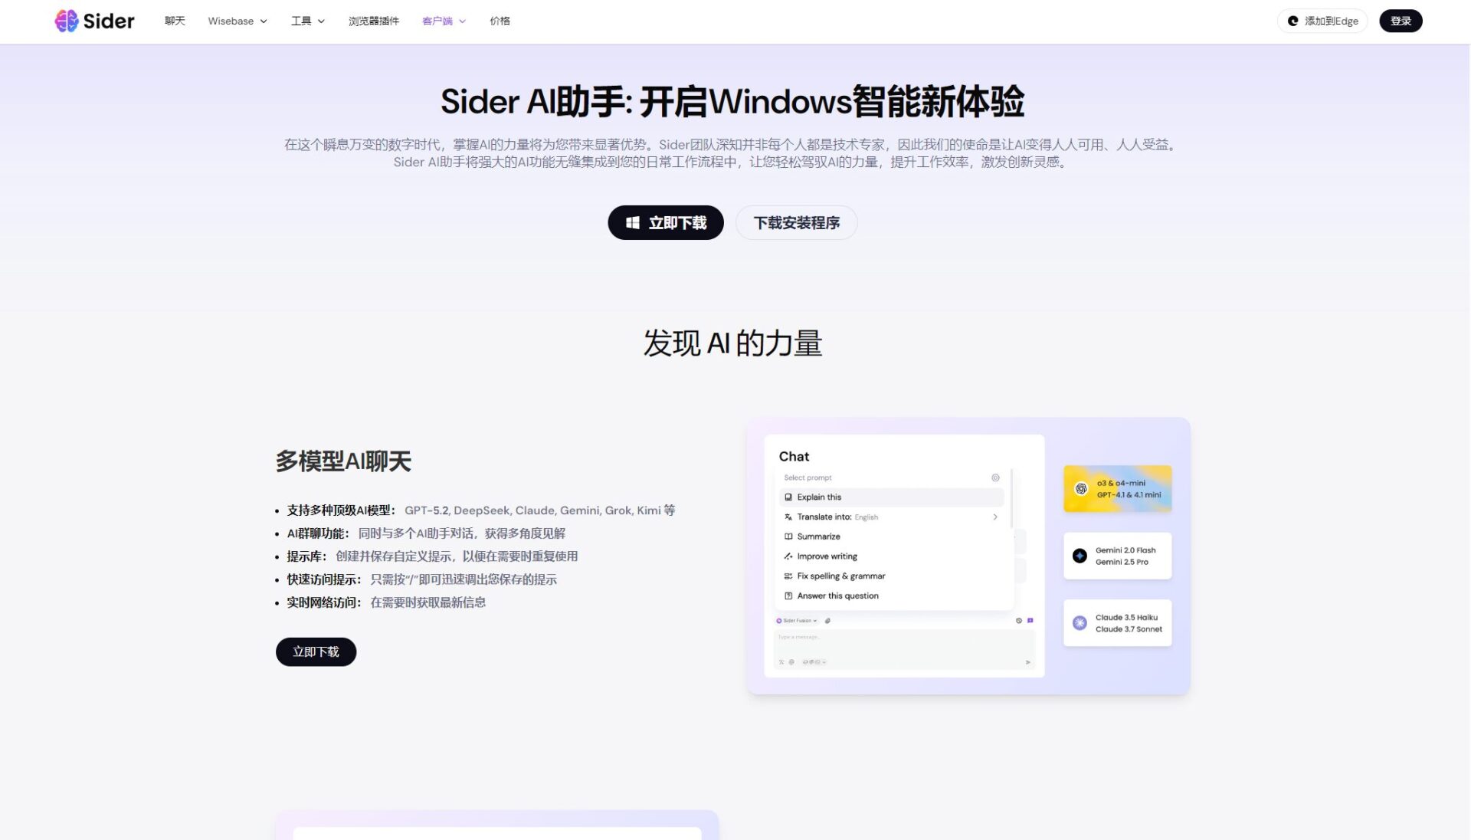
Task: Expand the Translate into submenu chevron
Action: click(994, 517)
